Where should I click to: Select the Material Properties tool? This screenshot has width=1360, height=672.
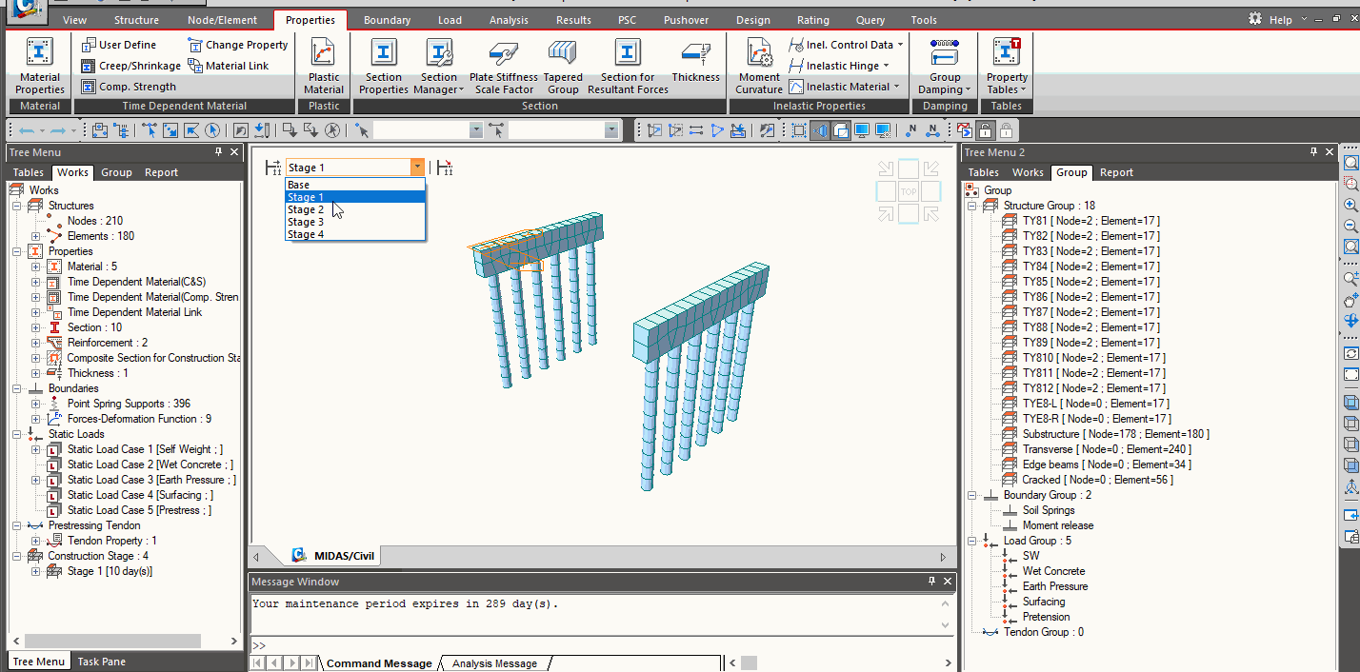[x=38, y=59]
